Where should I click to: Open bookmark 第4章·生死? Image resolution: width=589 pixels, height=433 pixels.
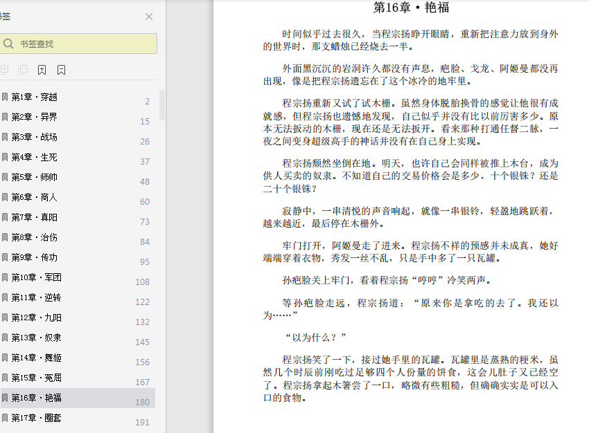point(78,157)
